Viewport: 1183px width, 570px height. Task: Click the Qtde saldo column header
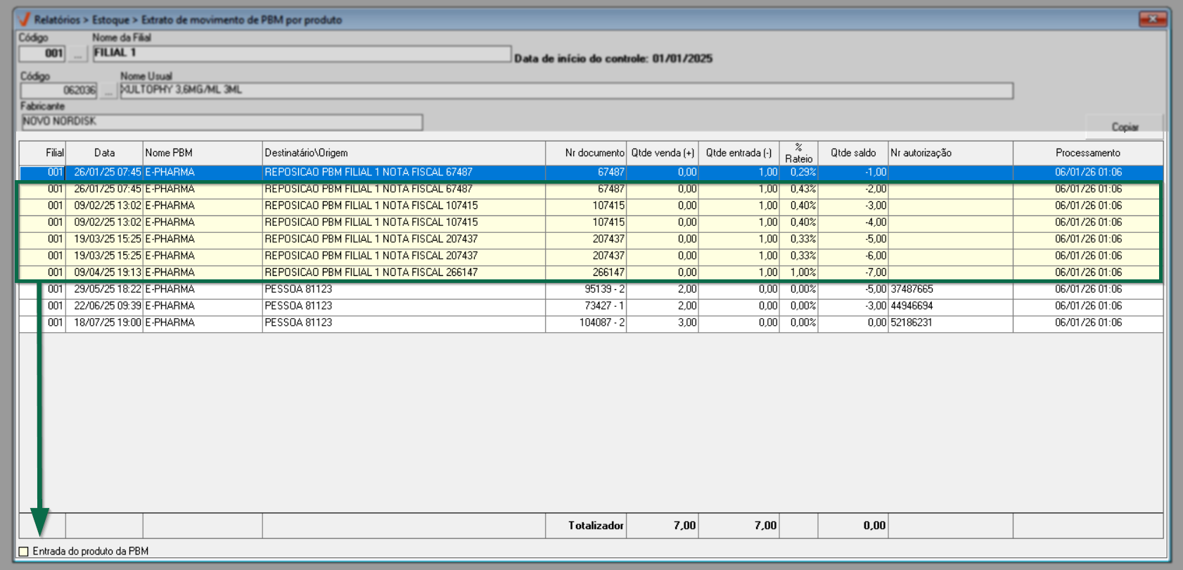click(x=852, y=153)
